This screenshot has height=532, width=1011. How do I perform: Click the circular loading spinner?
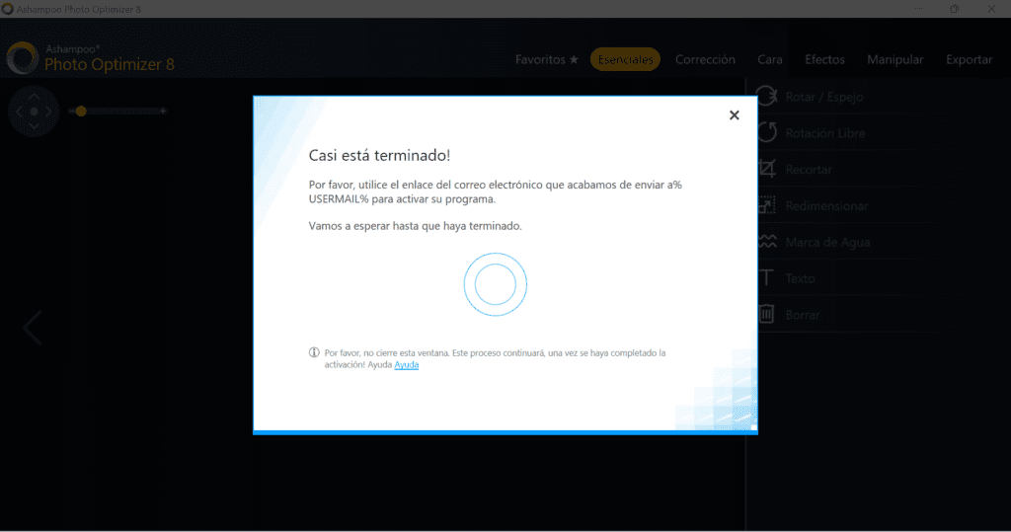point(496,284)
